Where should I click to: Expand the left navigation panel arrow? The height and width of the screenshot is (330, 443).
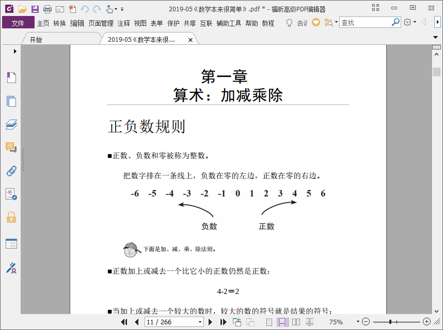pos(15,52)
